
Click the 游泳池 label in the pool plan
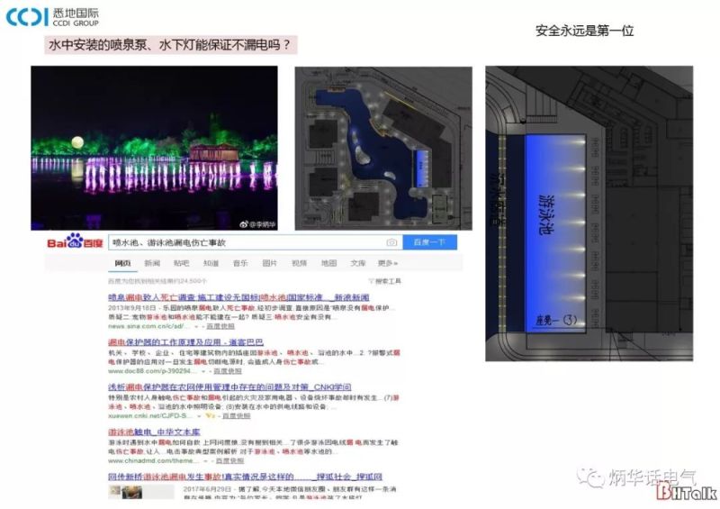click(x=545, y=214)
